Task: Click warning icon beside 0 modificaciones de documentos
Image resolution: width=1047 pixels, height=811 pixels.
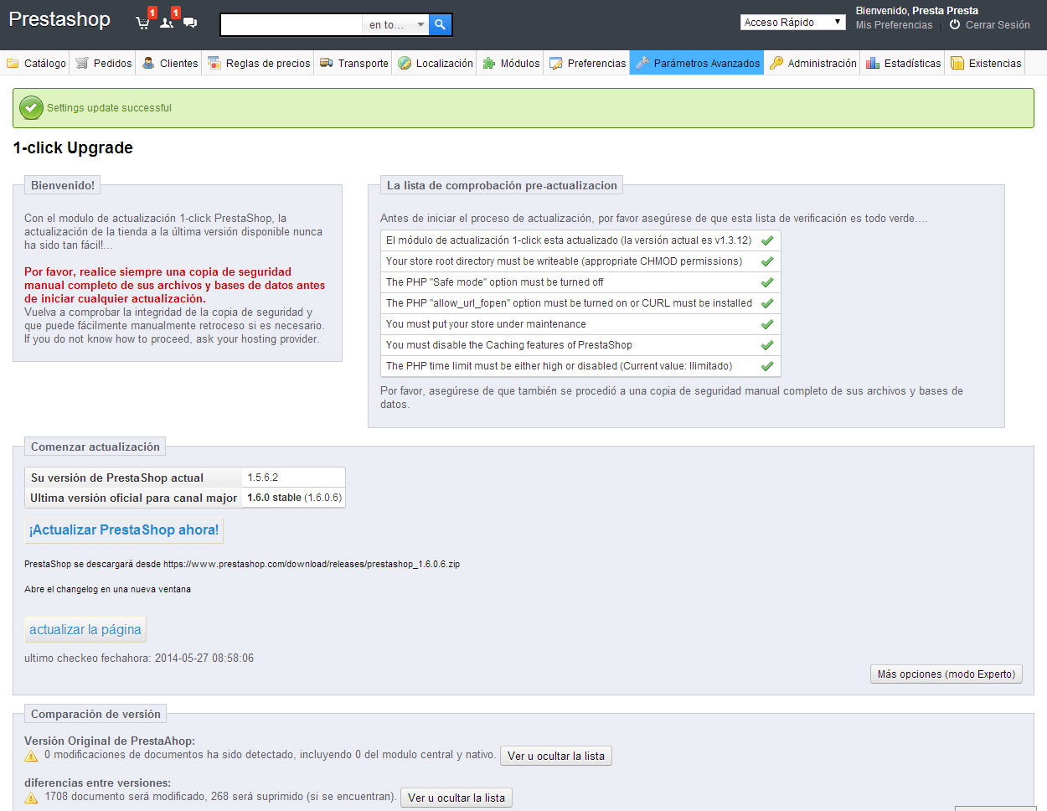Action: click(31, 756)
